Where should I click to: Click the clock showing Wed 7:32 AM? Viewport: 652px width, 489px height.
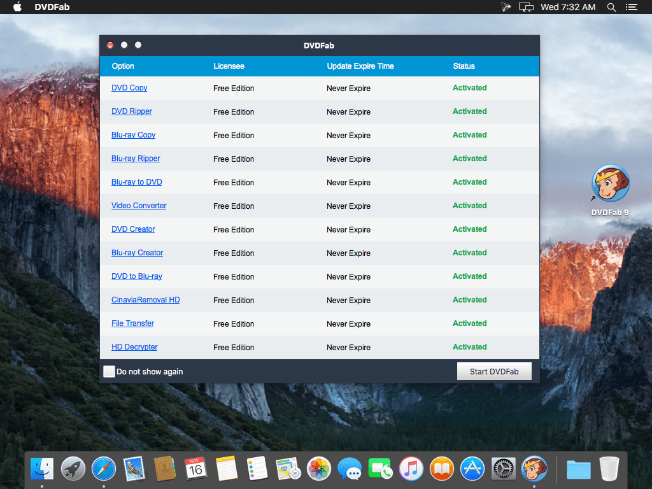(567, 7)
